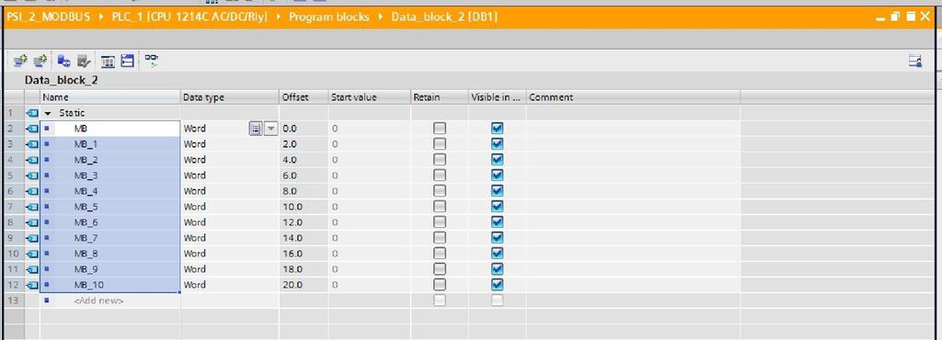The image size is (942, 340).
Task: Click the Insert row toolbar icon
Action: (x=21, y=61)
